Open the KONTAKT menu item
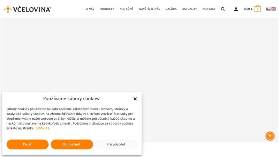279x157 pixels. [209, 9]
